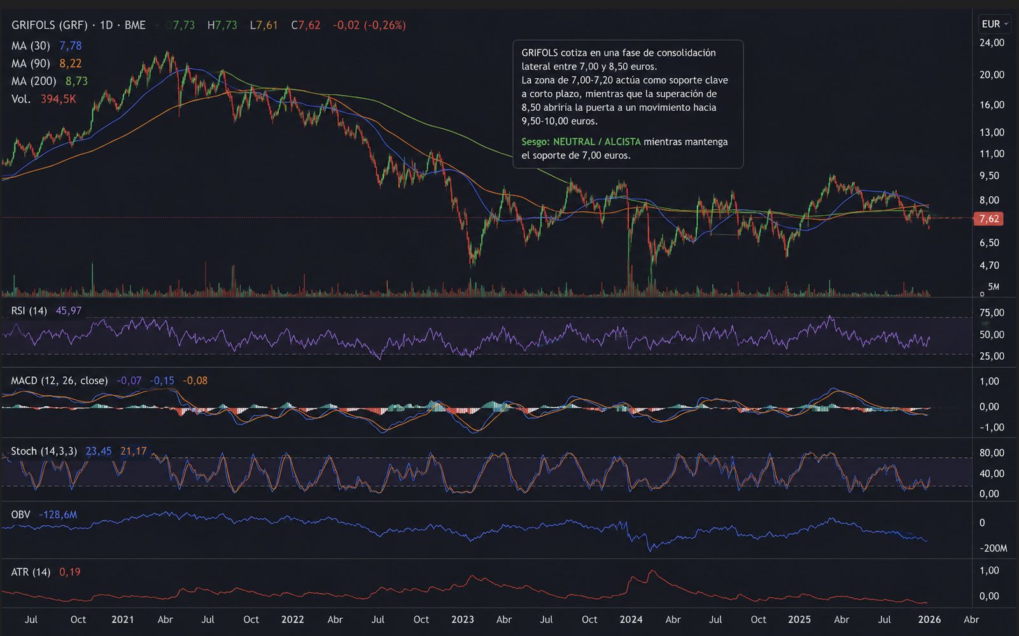Click the 13,00 price axis label
The width and height of the screenshot is (1019, 636).
click(x=992, y=132)
